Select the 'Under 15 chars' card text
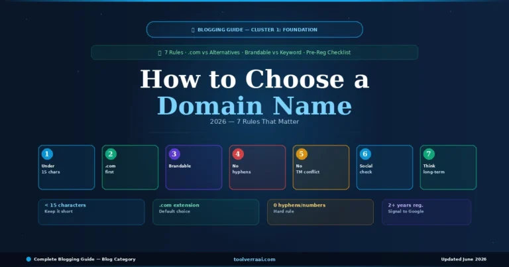The image size is (509, 267). click(x=50, y=169)
